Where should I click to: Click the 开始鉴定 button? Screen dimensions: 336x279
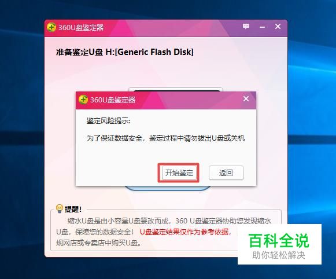[179, 172]
